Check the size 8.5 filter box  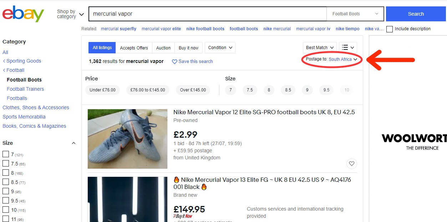[x=6, y=182]
